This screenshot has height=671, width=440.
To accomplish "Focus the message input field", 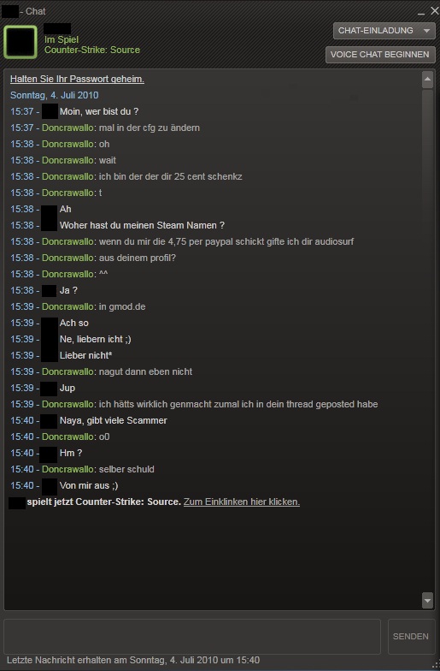I will pos(192,637).
